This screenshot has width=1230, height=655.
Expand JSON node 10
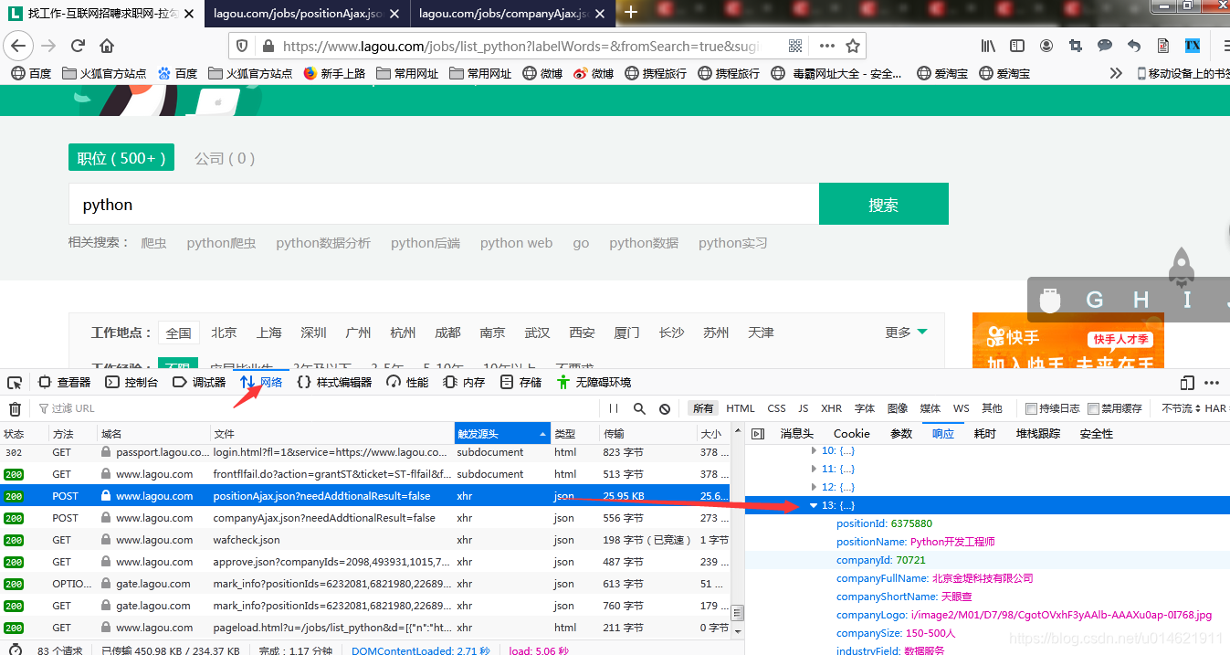coord(815,450)
